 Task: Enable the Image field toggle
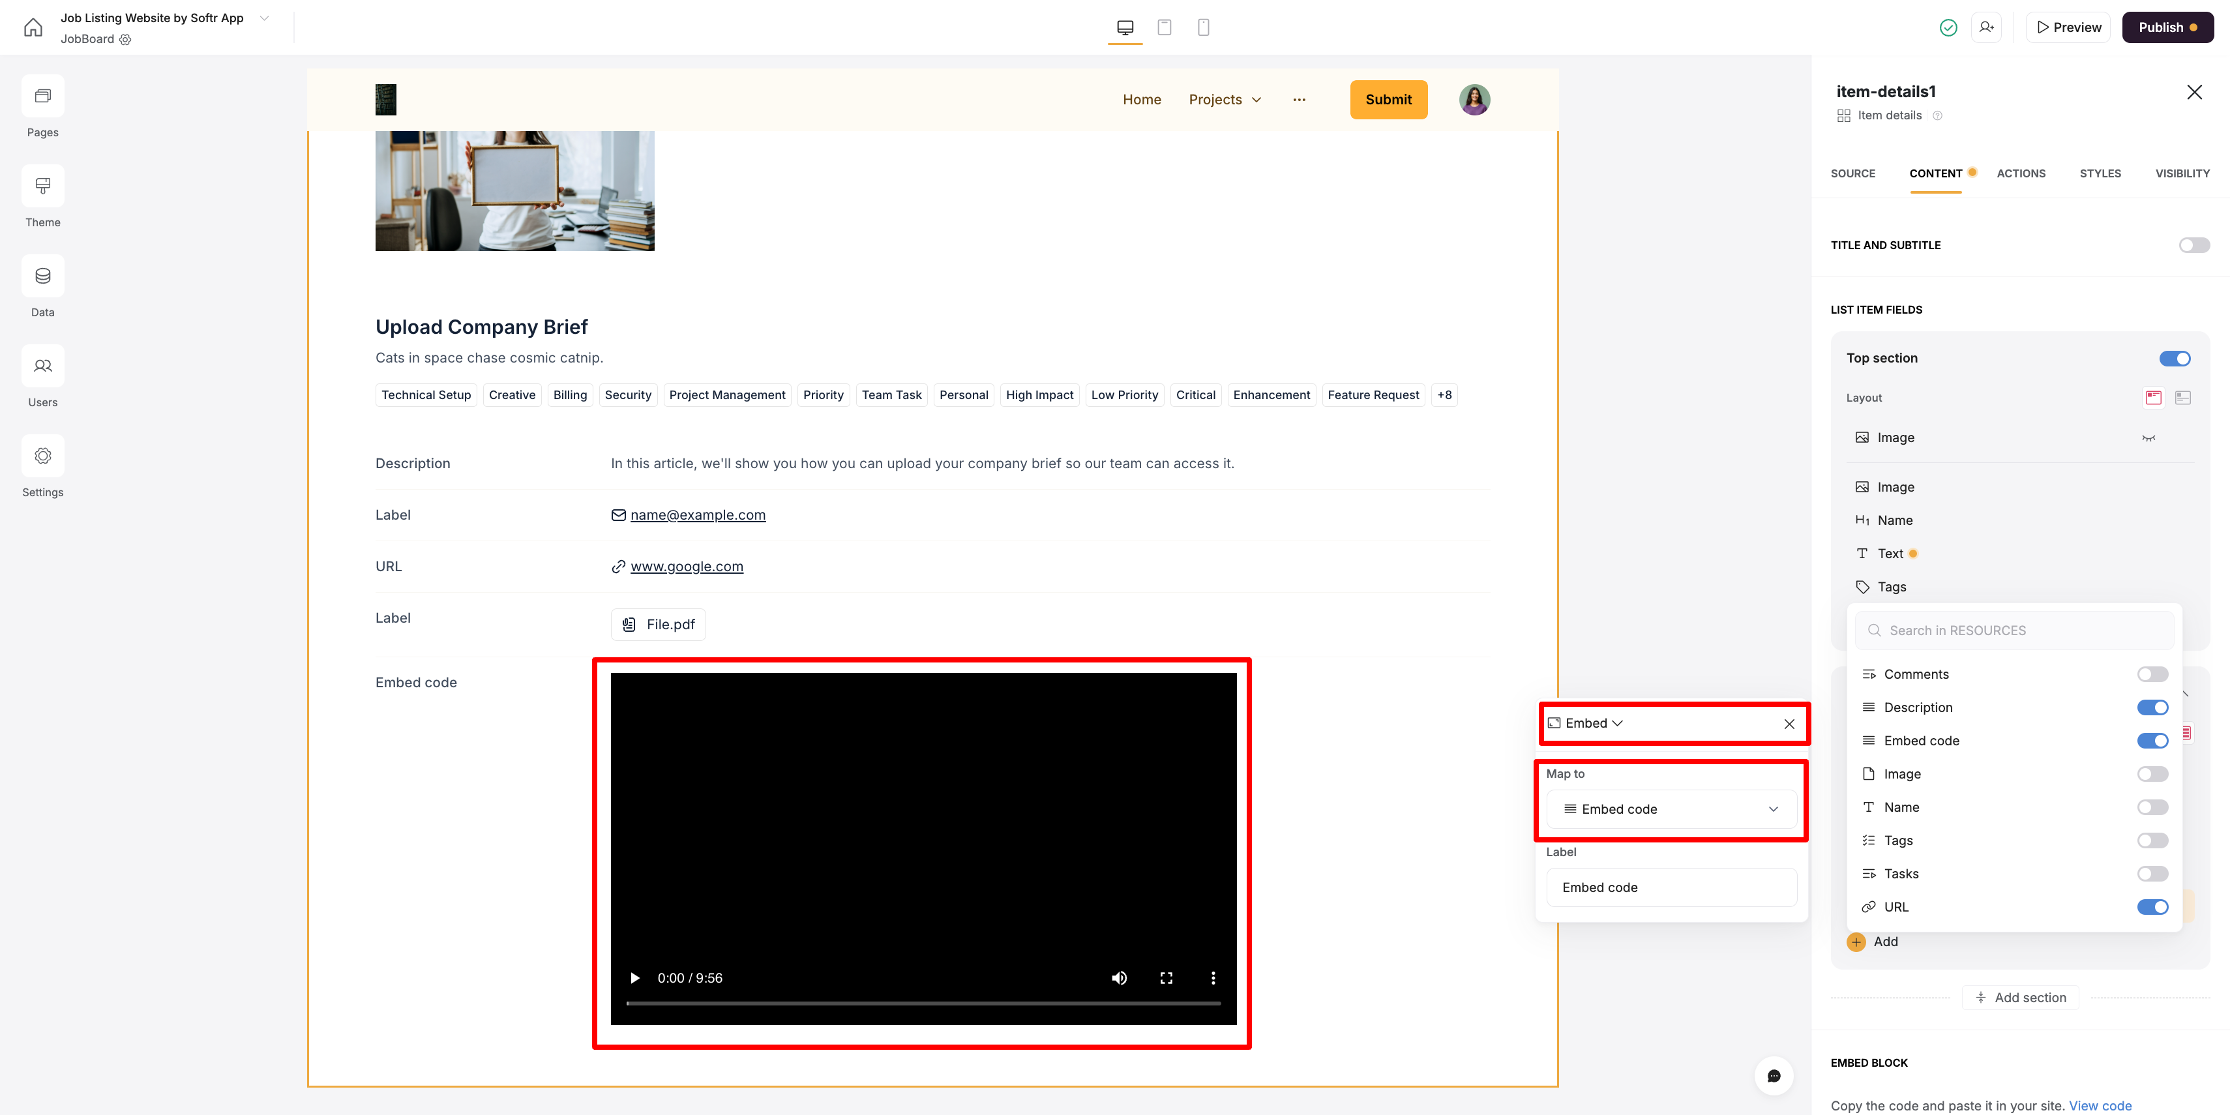tap(2152, 774)
